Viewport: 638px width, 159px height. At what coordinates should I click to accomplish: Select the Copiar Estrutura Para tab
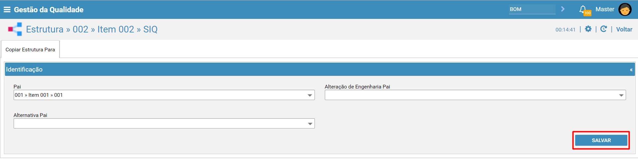coord(30,49)
